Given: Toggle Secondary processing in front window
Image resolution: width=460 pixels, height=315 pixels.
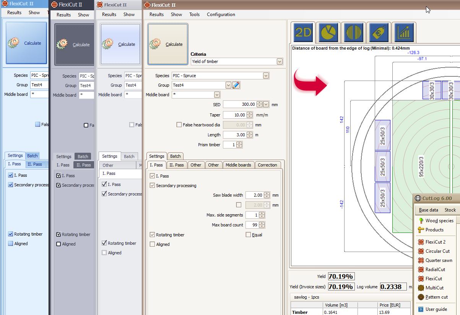Looking at the screenshot, I should click(x=153, y=186).
